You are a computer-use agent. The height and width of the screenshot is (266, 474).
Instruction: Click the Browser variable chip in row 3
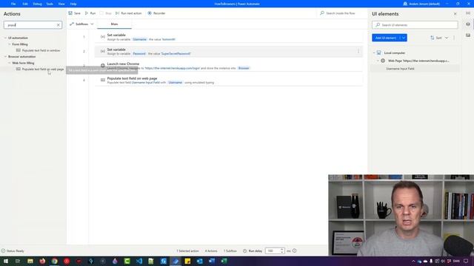tap(244, 68)
